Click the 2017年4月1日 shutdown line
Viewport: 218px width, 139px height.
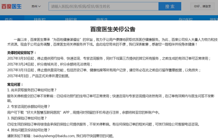click(39, 76)
